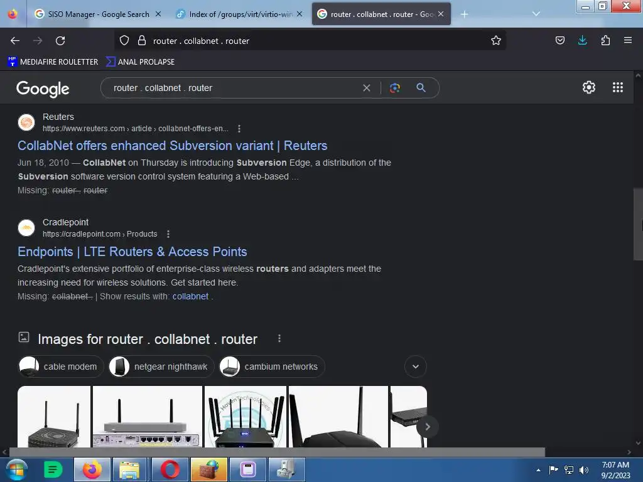Show Firefox downloads panel
The height and width of the screenshot is (482, 643).
[582, 40]
